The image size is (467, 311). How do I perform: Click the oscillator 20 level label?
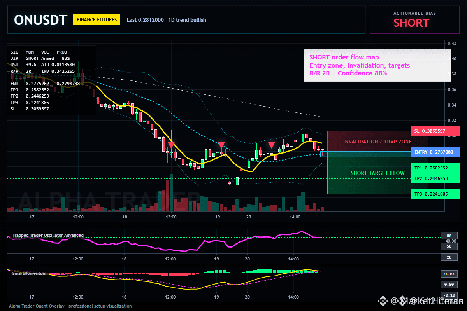(x=449, y=257)
